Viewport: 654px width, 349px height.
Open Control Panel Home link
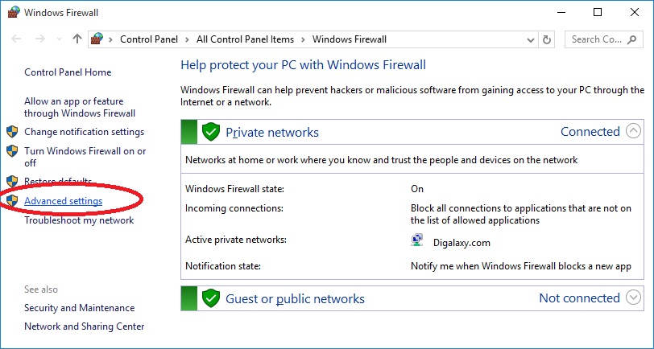(x=68, y=72)
